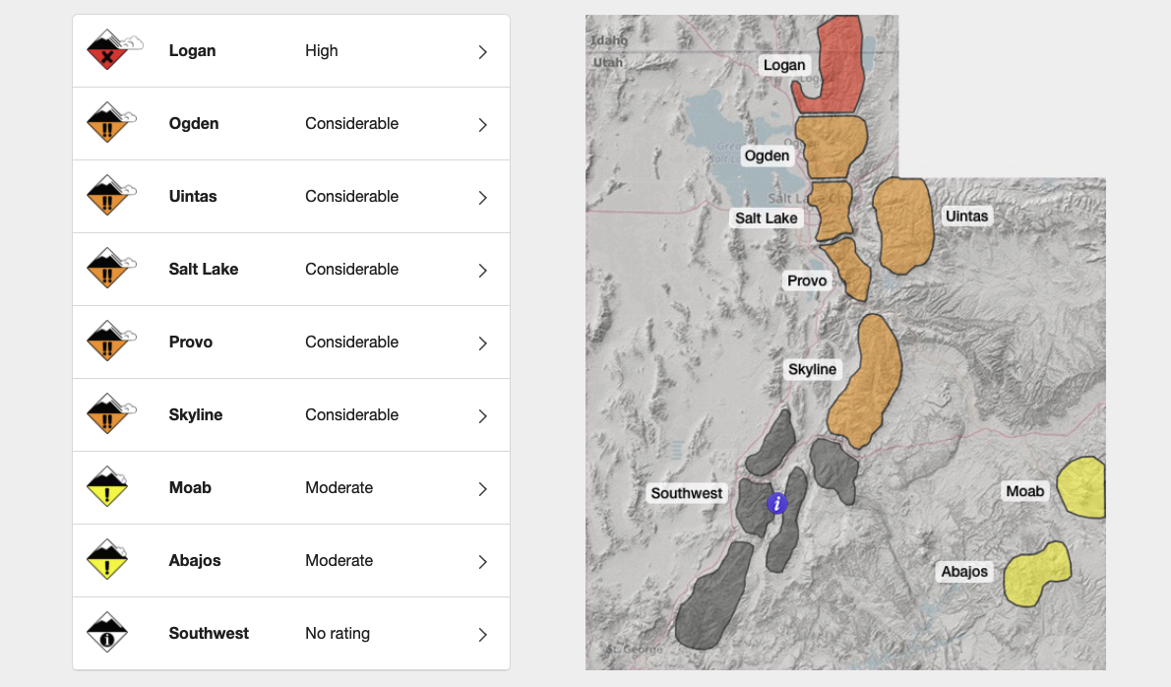Screen dimensions: 1171x687
Task: Expand the Skyline forecast chevron
Action: pyautogui.click(x=482, y=416)
